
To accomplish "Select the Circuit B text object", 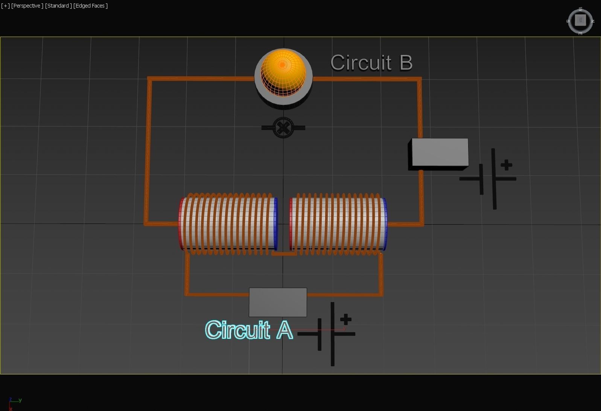I will pyautogui.click(x=371, y=63).
